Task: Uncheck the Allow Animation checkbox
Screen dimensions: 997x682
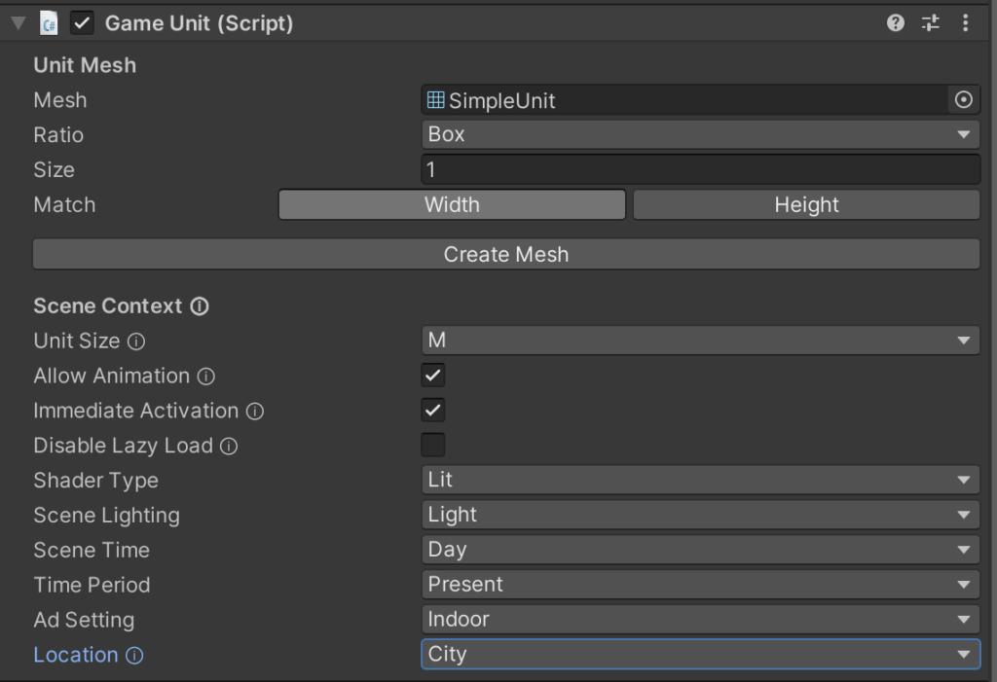Action: coord(433,376)
